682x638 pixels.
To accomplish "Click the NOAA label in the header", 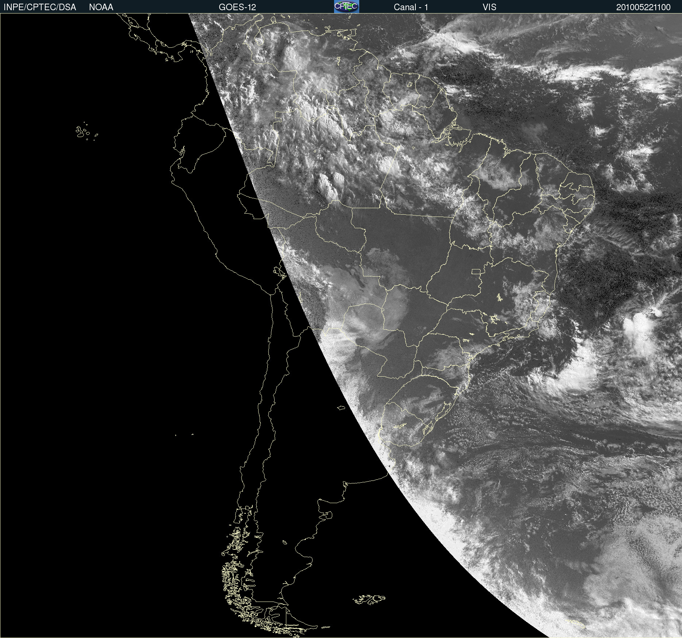I will 101,7.
